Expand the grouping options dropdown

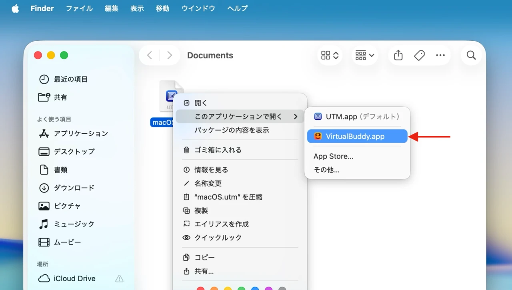pos(365,56)
